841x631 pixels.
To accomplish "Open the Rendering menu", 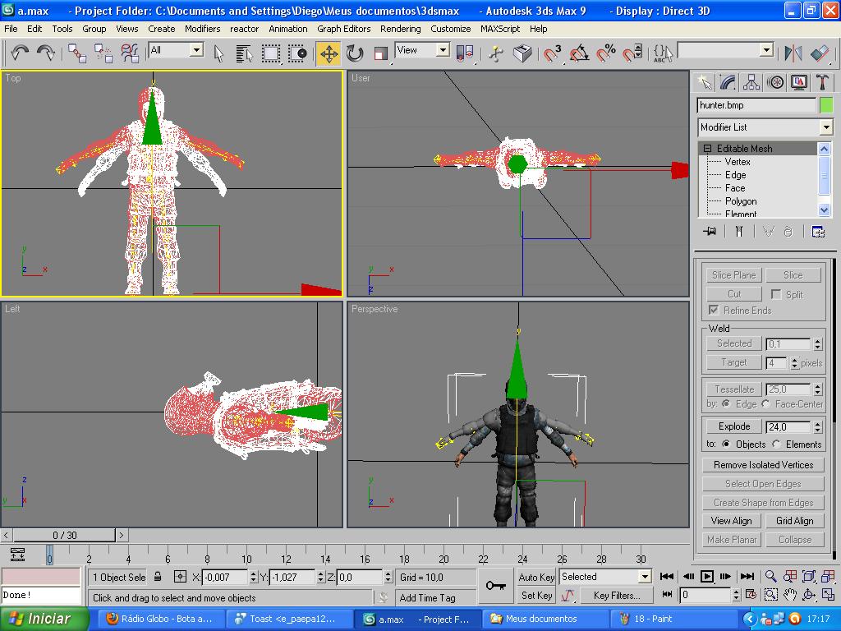I will pyautogui.click(x=400, y=28).
